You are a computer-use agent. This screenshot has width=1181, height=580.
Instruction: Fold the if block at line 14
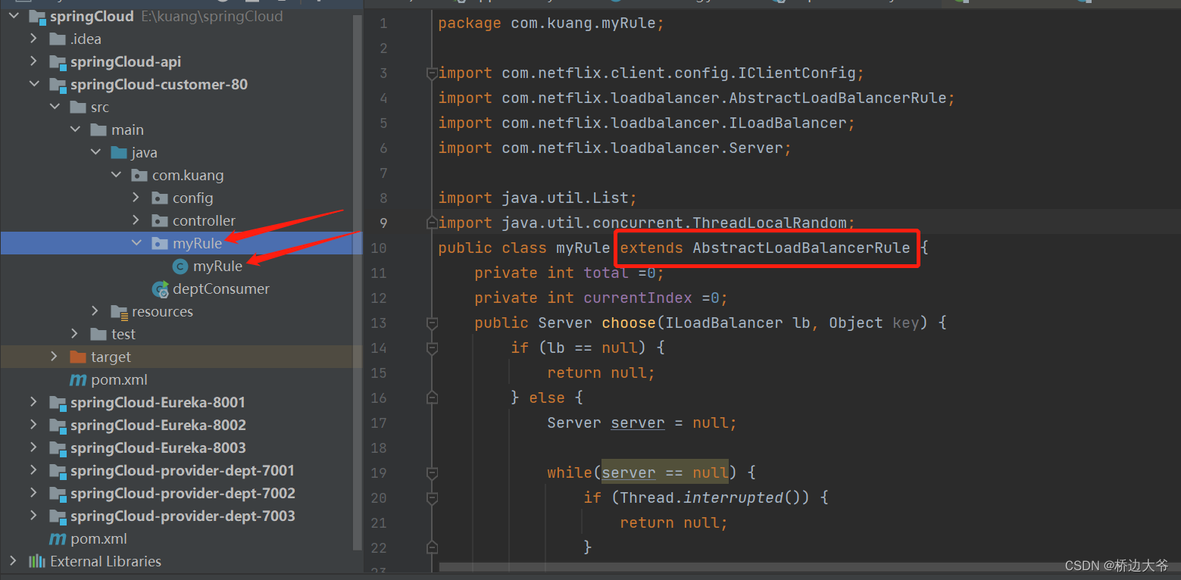(432, 348)
